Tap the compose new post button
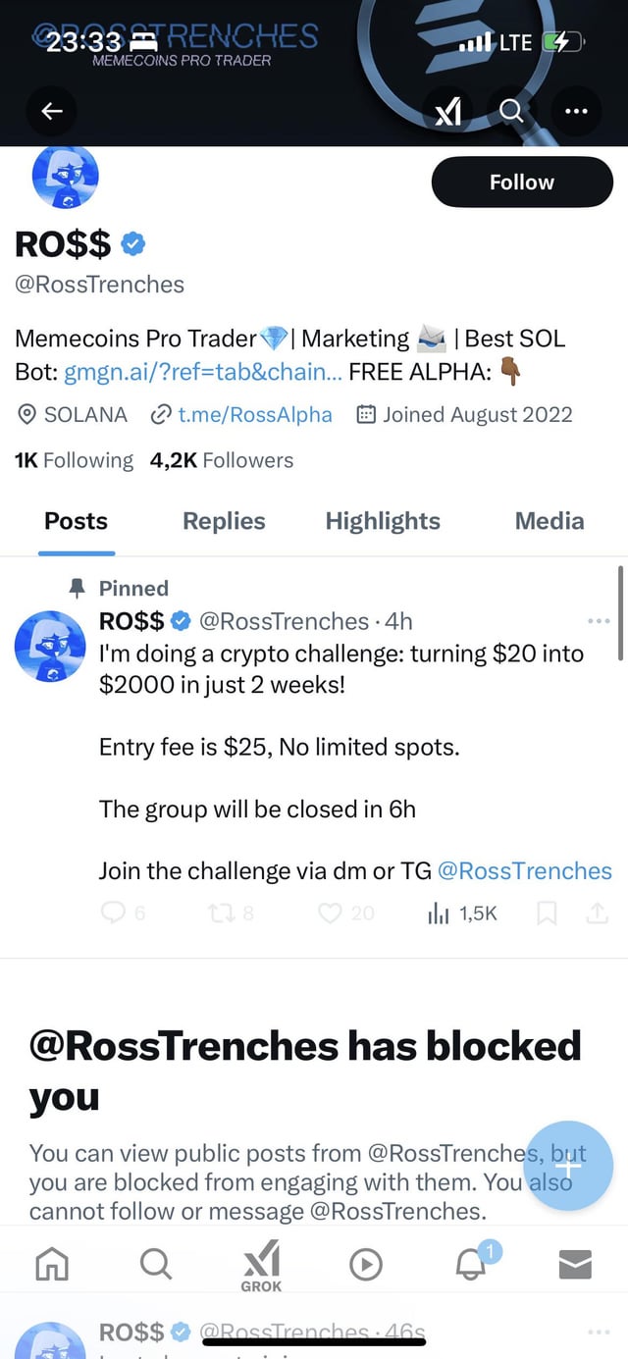The image size is (628, 1359). tap(569, 1166)
